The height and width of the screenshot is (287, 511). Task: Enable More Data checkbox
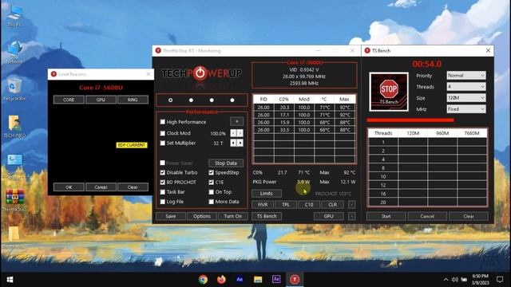coord(211,202)
